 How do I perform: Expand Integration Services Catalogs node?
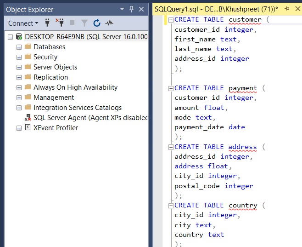pos(19,108)
